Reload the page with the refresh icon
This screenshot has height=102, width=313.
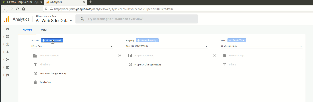tap(17, 9)
